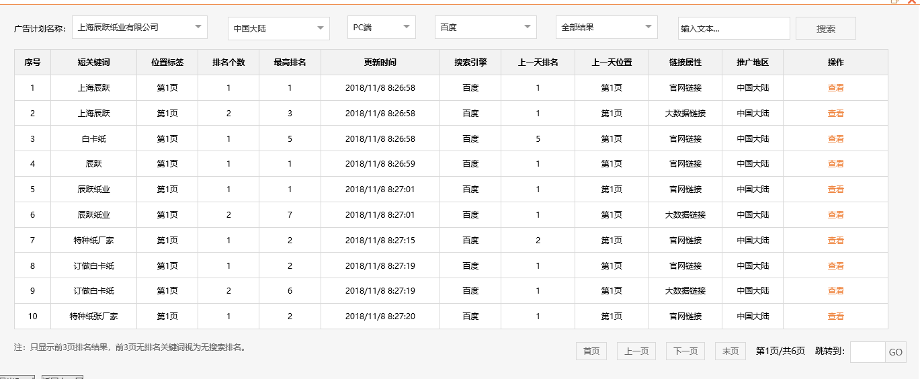Click the note text about 前3页排名结果
920x379 pixels.
[x=130, y=347]
